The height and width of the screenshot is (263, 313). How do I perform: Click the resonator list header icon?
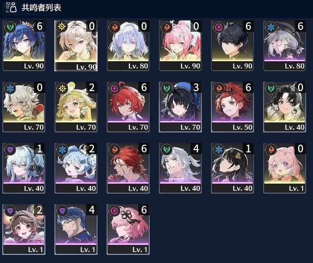(11, 7)
